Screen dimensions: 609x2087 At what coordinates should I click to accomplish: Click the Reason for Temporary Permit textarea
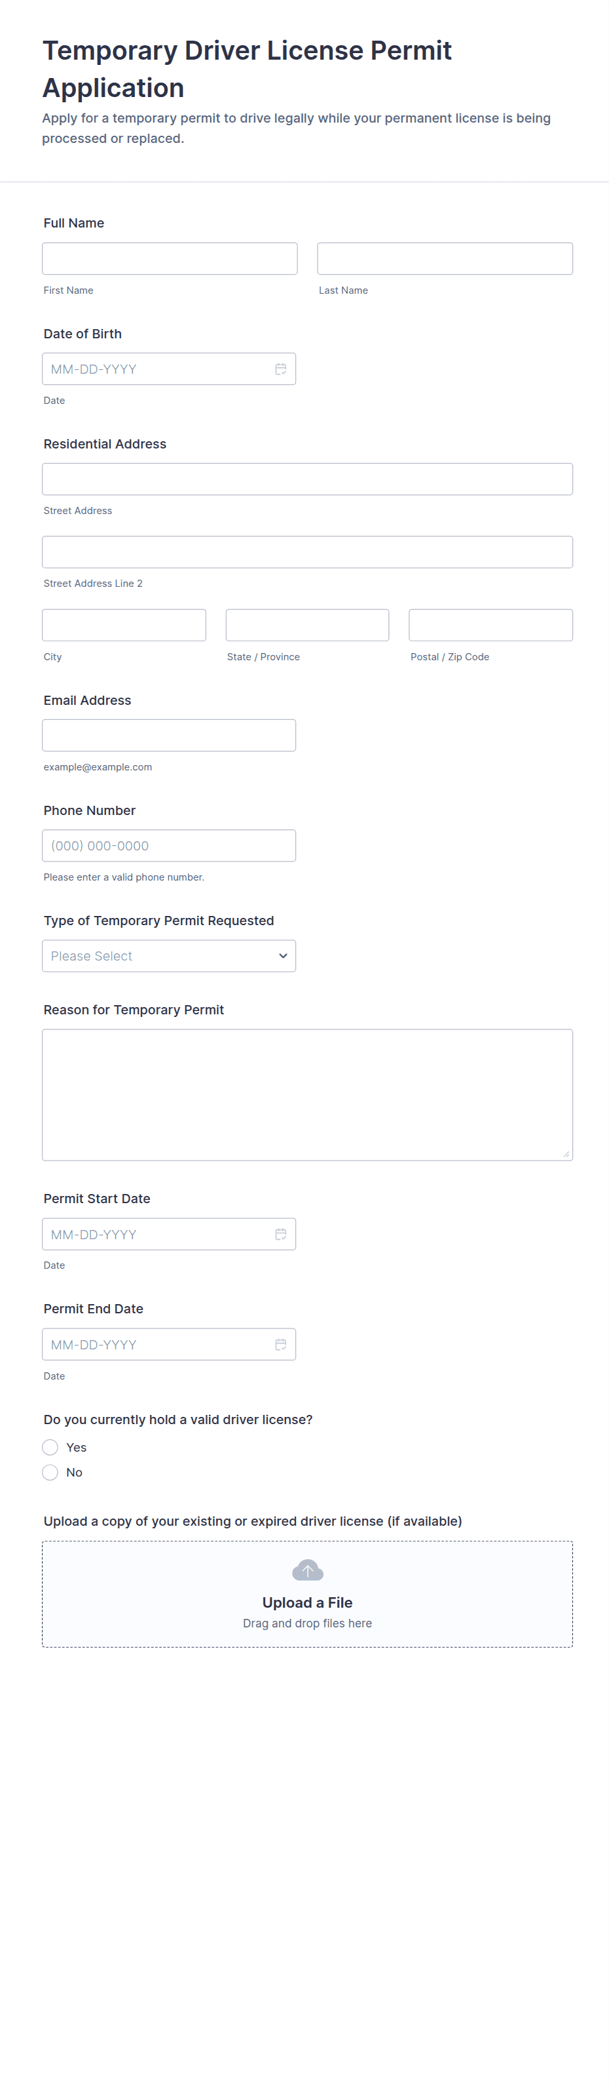click(307, 1094)
